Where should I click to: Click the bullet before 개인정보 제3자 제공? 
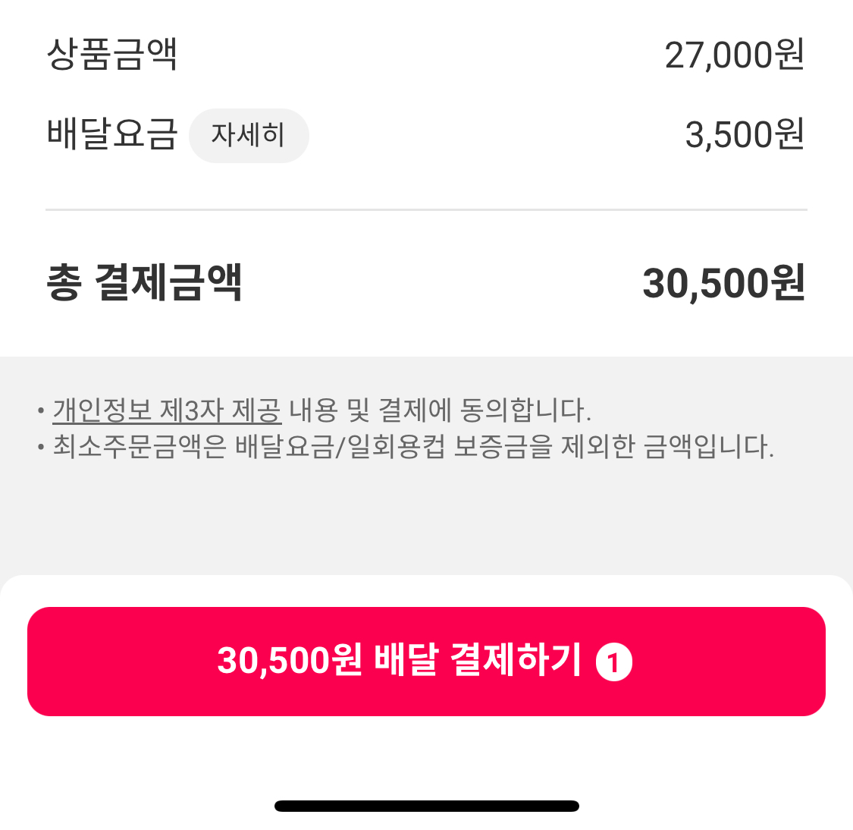coord(41,410)
